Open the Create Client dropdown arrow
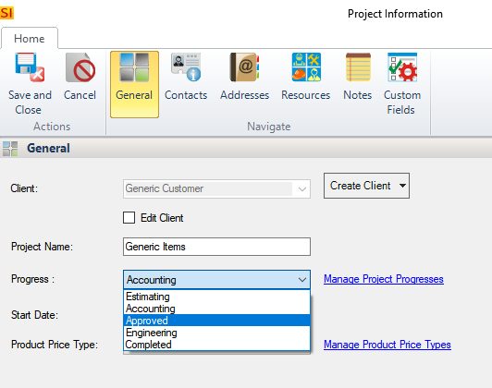492x388 pixels. click(402, 186)
